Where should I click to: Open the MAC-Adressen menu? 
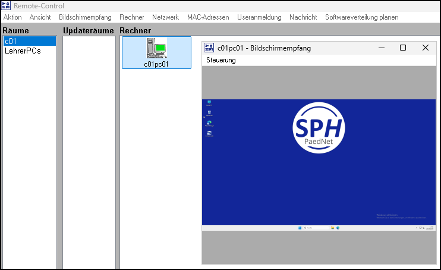[x=208, y=17]
